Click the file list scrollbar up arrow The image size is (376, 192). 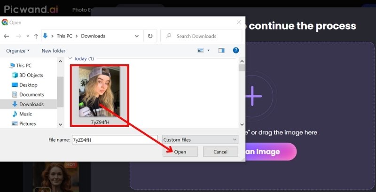[242, 61]
